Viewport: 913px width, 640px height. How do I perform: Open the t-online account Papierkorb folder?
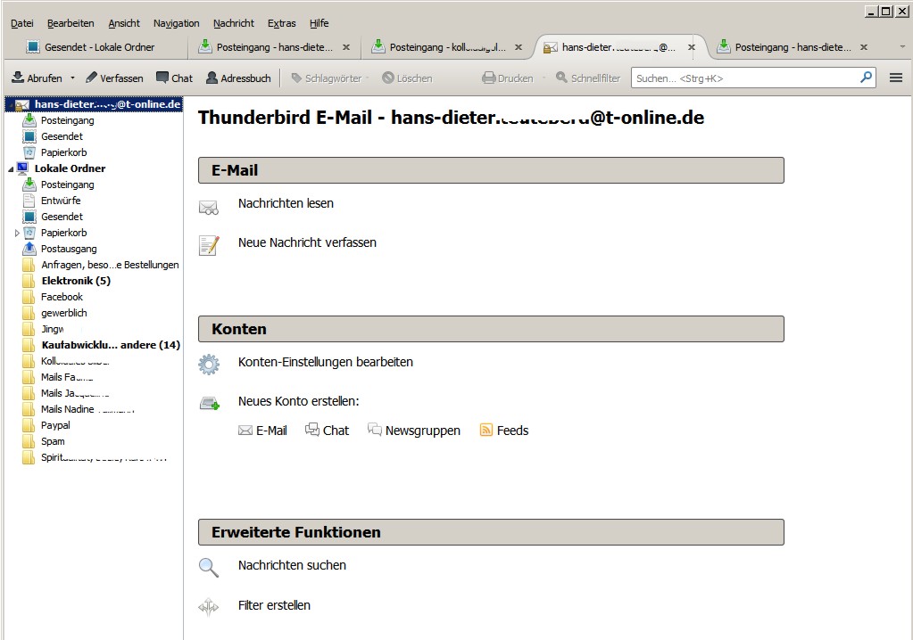tap(63, 152)
